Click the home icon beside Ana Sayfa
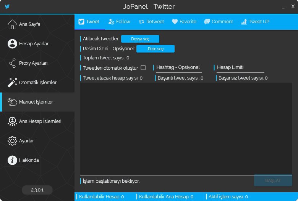Viewport: 298px width, 201px height. tap(12, 24)
